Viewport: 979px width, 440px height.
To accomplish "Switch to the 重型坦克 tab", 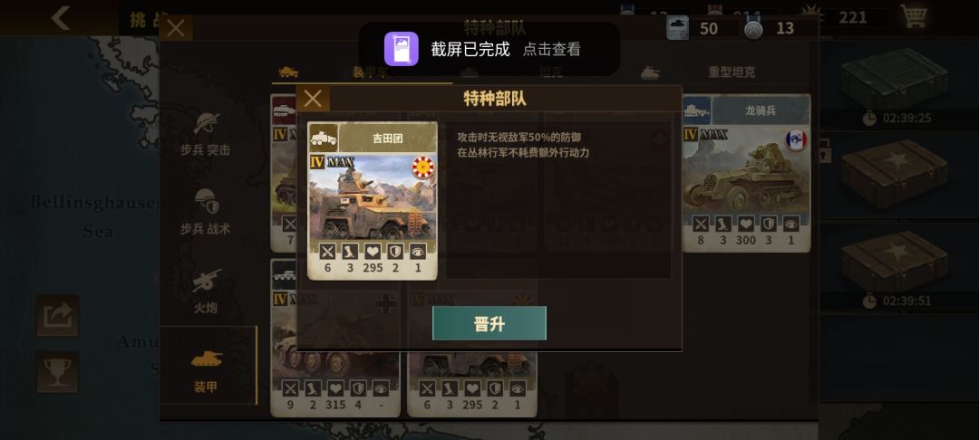I will tap(732, 72).
